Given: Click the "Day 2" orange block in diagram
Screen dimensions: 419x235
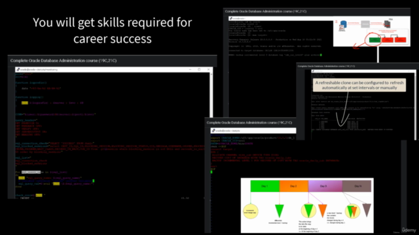Looking at the screenshot, I should (294, 186).
